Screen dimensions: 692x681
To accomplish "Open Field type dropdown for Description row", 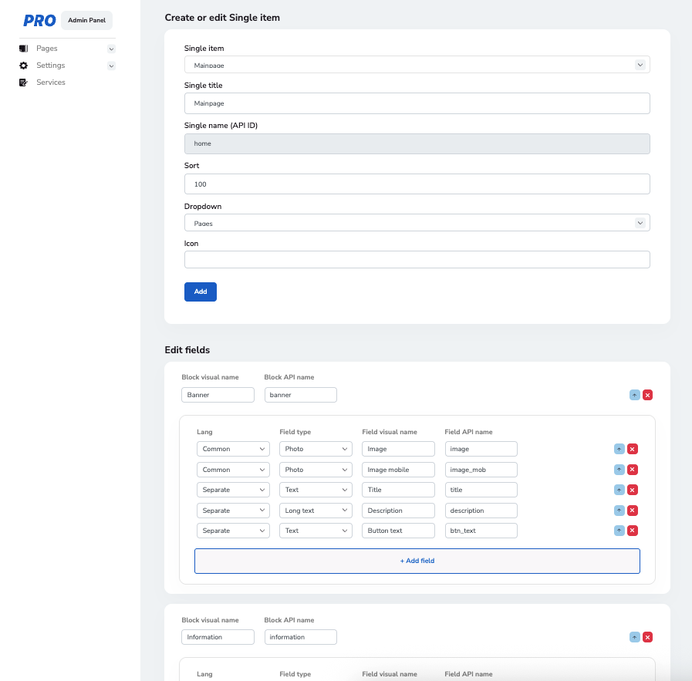I will coord(316,511).
